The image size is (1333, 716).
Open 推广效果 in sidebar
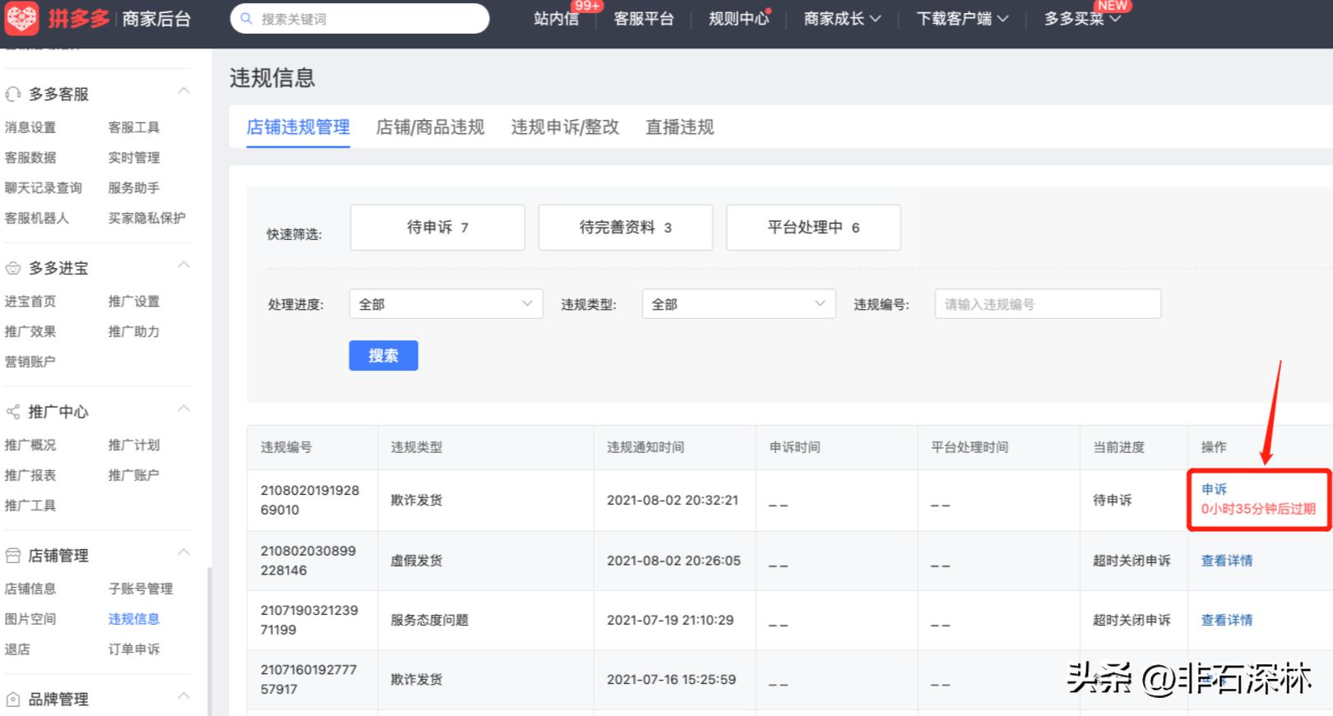pos(30,331)
